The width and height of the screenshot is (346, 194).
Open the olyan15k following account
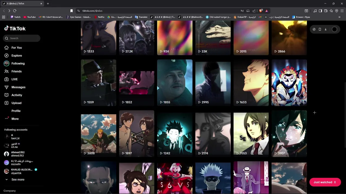(21, 171)
